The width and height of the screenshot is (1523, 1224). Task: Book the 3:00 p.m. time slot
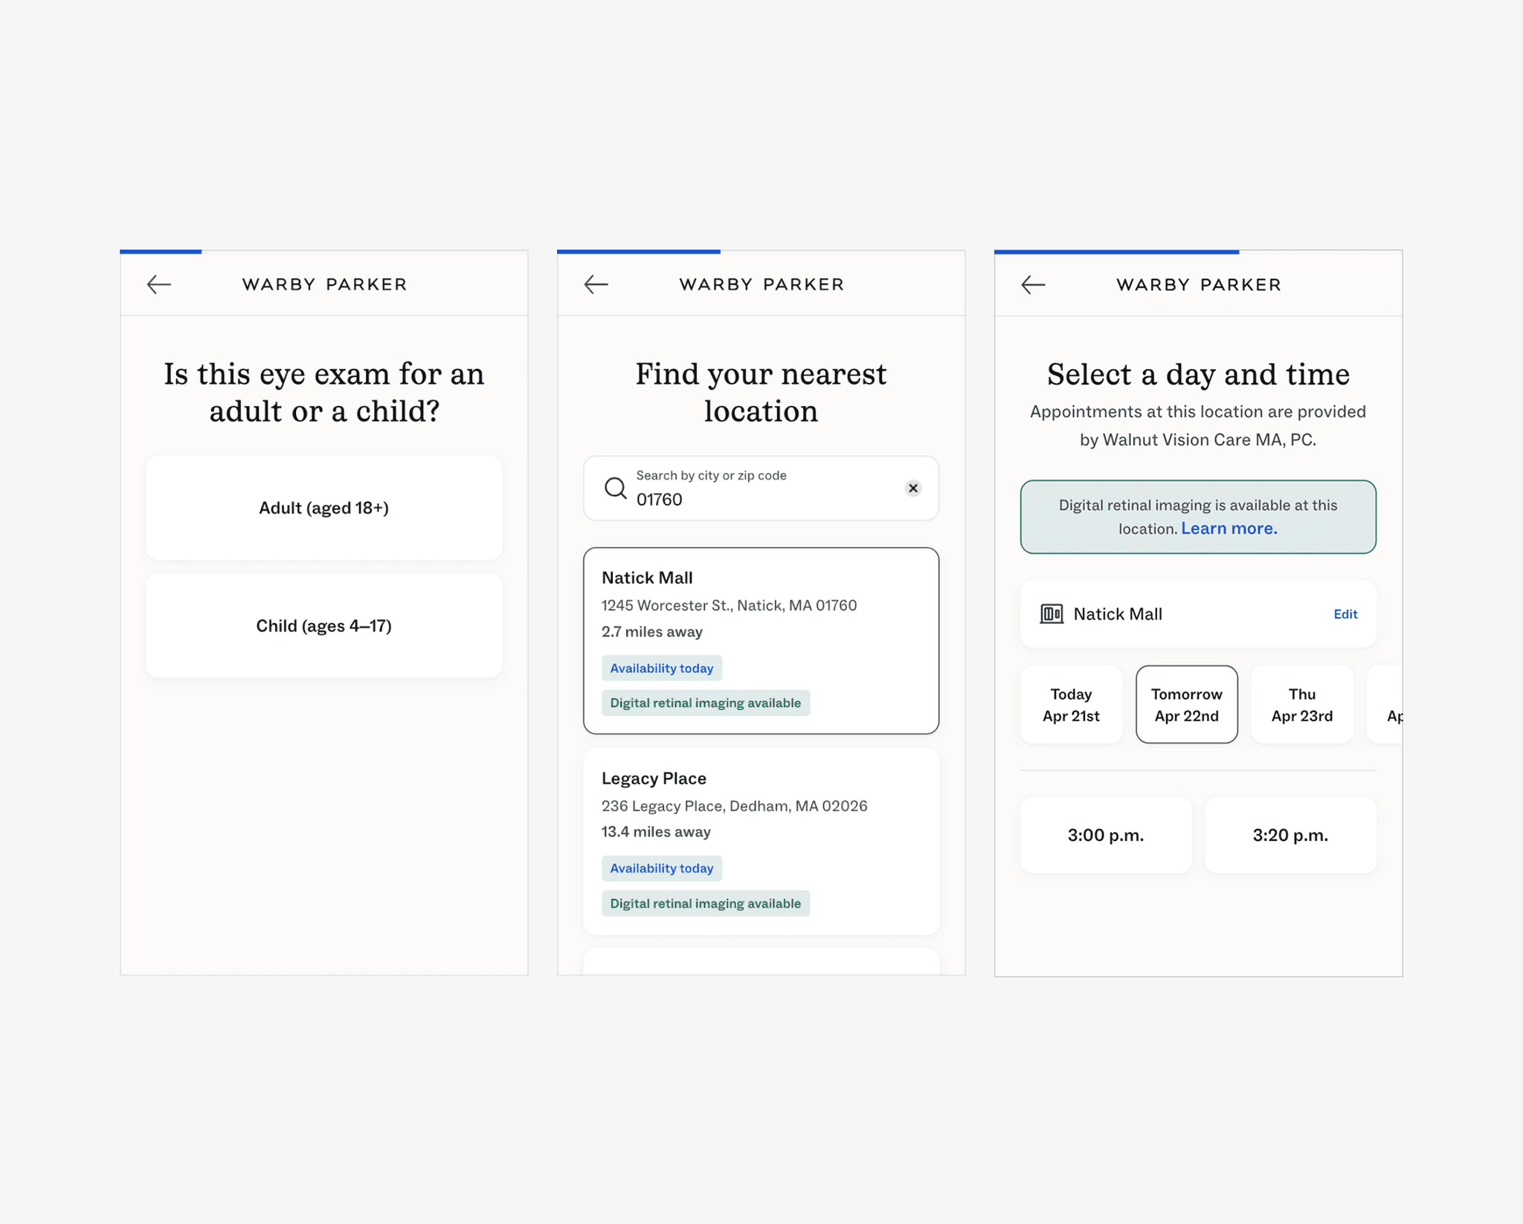[x=1105, y=835]
